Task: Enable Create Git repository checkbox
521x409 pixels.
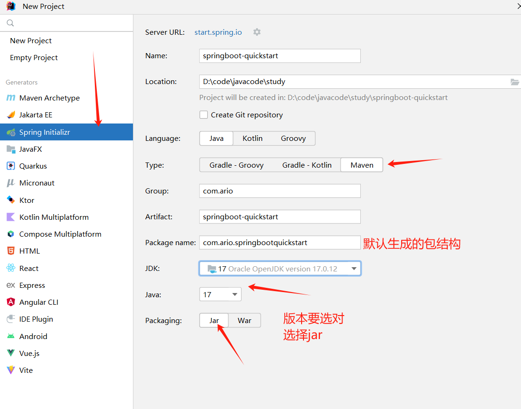Action: pyautogui.click(x=204, y=115)
